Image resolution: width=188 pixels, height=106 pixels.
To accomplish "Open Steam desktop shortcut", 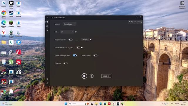I will [11, 14].
